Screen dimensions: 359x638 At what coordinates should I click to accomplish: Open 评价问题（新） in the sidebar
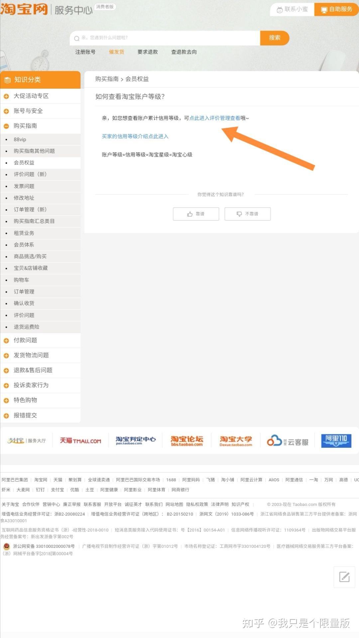40,174
